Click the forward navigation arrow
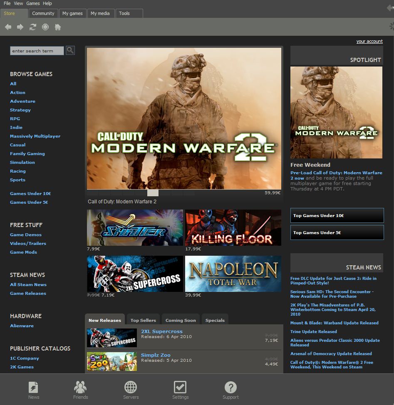Image resolution: width=394 pixels, height=405 pixels. coord(20,27)
